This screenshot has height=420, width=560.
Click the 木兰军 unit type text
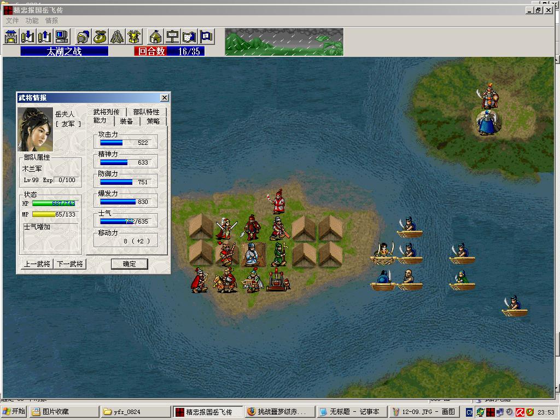click(x=32, y=168)
